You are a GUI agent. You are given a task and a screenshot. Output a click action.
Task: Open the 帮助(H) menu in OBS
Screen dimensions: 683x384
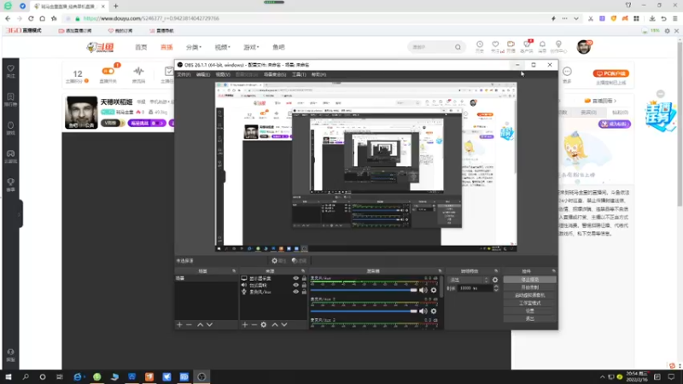(318, 74)
